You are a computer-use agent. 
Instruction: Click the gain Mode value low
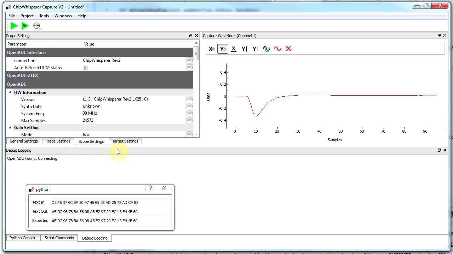(86, 134)
